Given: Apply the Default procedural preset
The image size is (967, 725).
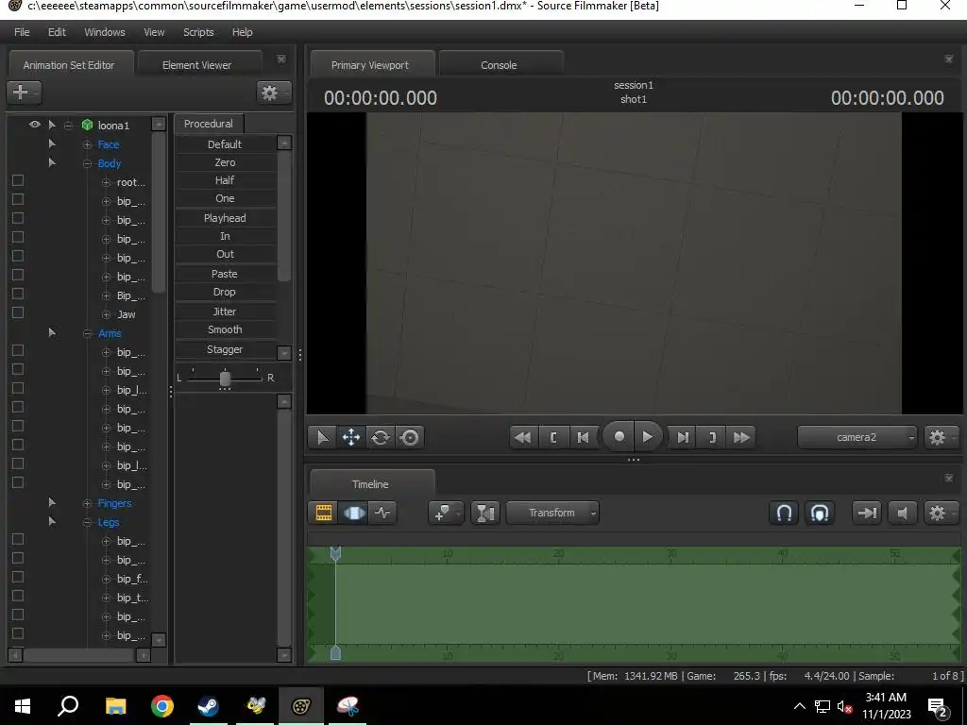Looking at the screenshot, I should click(225, 144).
